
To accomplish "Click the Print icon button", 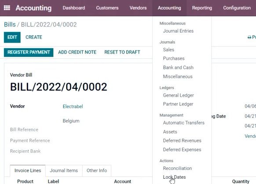I will (x=252, y=37).
